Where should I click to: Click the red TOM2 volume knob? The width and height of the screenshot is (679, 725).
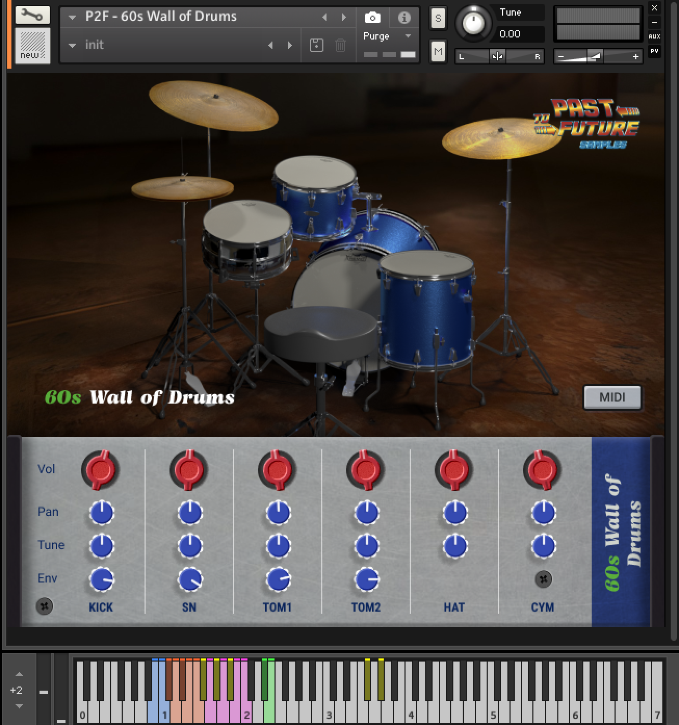coord(366,470)
